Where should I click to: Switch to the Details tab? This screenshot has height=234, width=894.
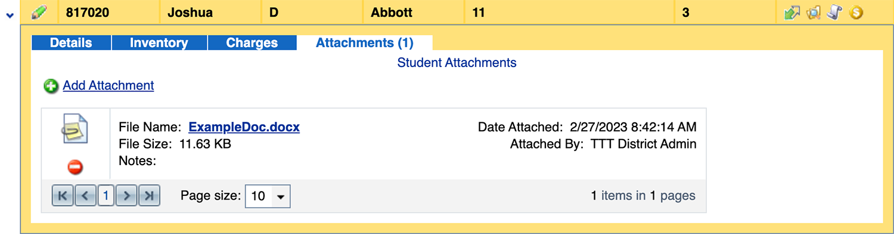point(71,43)
